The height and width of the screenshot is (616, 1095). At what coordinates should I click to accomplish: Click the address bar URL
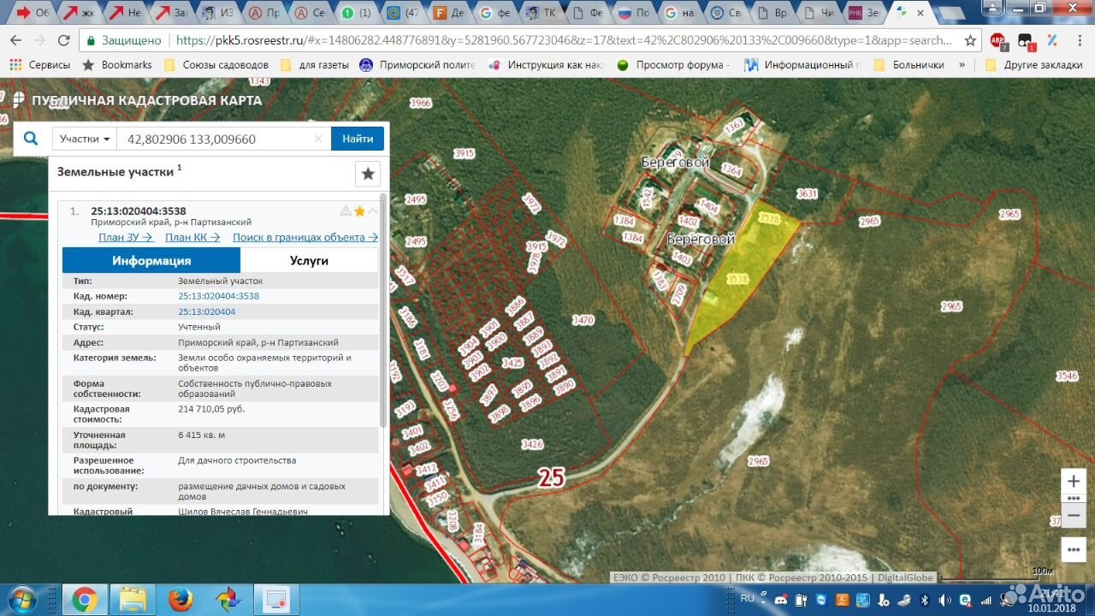pyautogui.click(x=563, y=40)
